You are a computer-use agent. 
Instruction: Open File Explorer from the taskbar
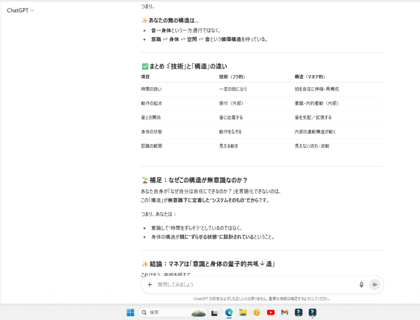(243, 312)
